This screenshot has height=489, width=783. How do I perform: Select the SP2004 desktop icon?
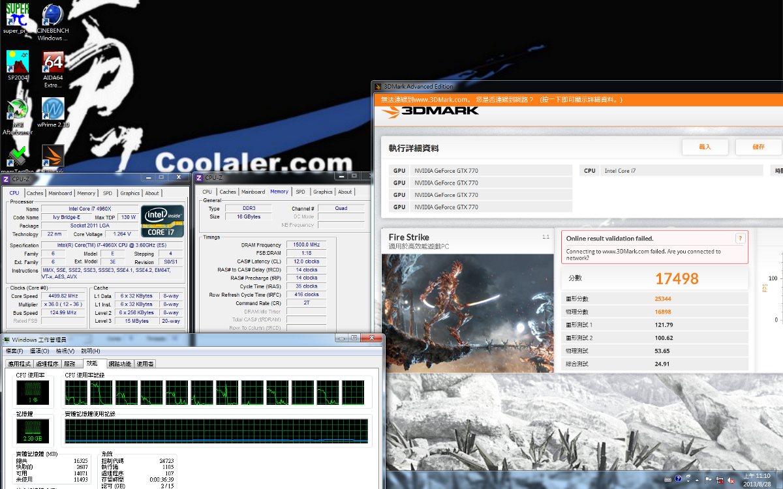[x=18, y=65]
